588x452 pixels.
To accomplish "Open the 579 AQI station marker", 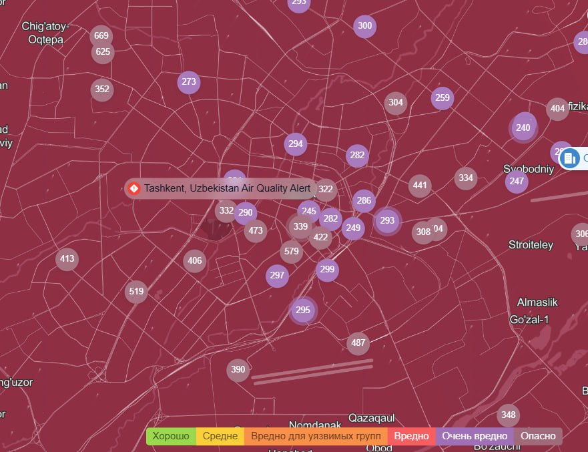I will [291, 252].
